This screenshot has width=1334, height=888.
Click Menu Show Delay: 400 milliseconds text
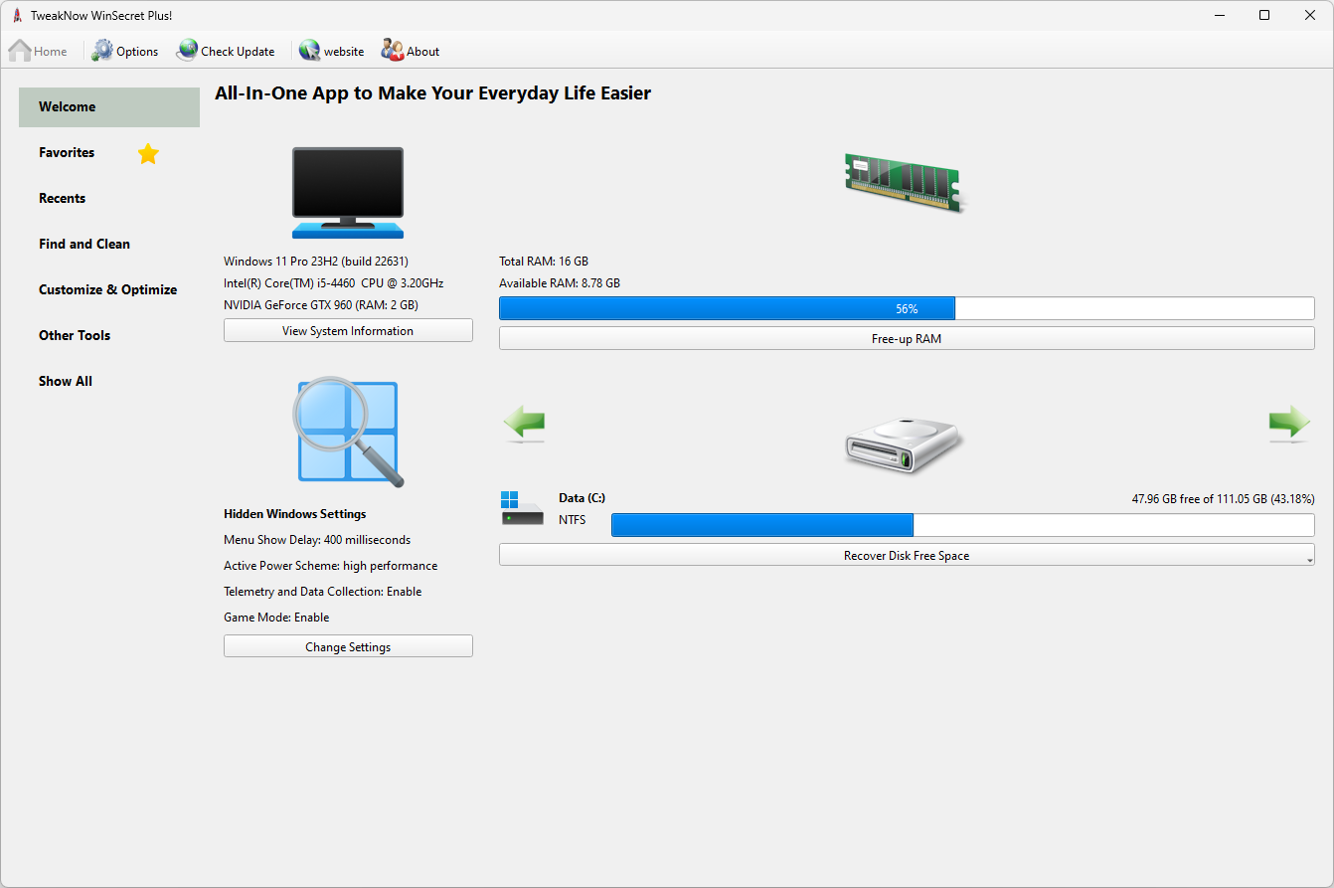pyautogui.click(x=317, y=540)
